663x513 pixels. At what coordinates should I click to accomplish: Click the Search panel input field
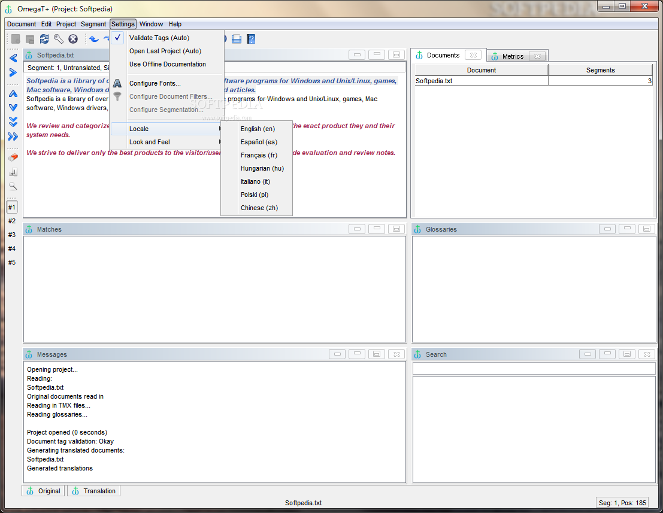pyautogui.click(x=534, y=369)
